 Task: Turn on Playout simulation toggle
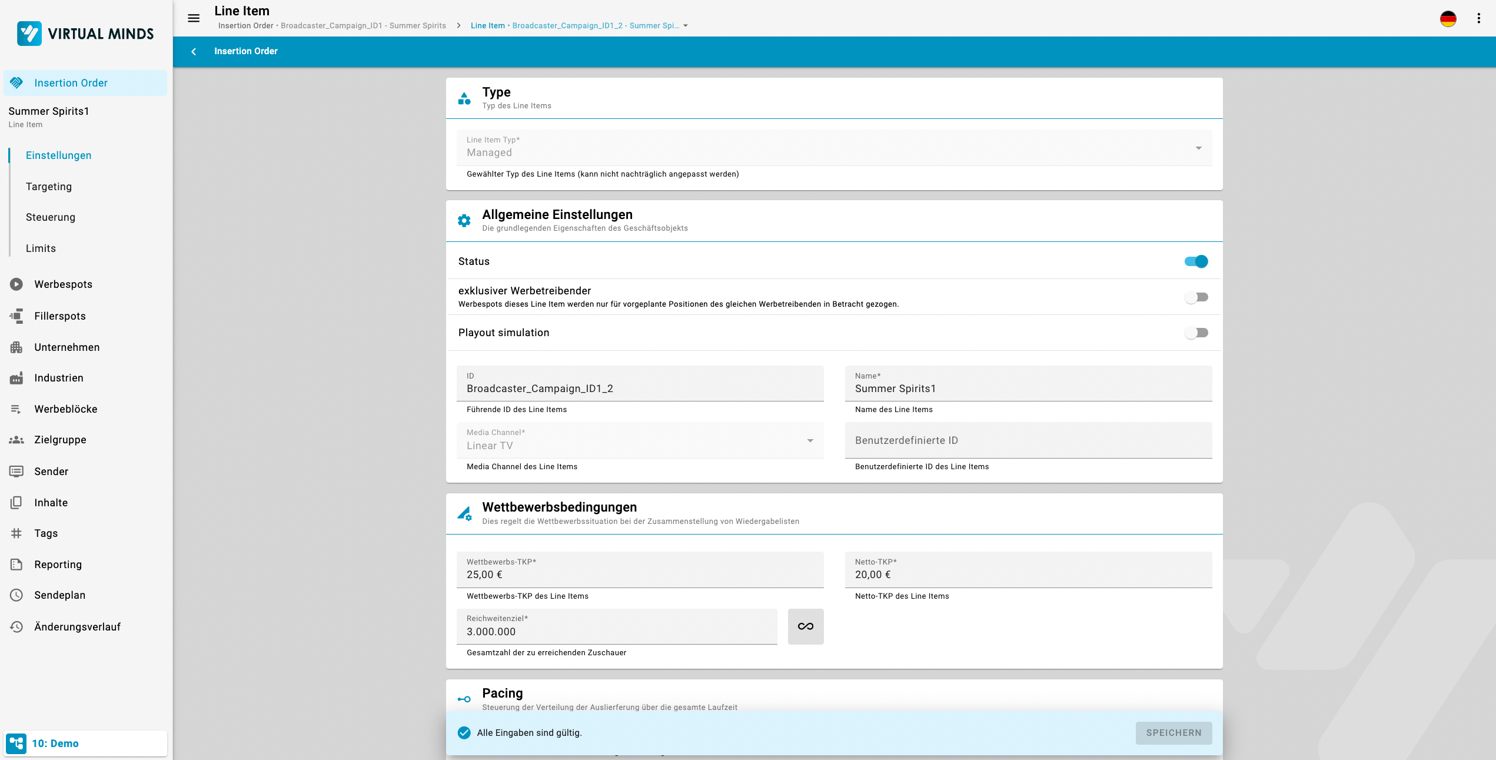pyautogui.click(x=1196, y=333)
